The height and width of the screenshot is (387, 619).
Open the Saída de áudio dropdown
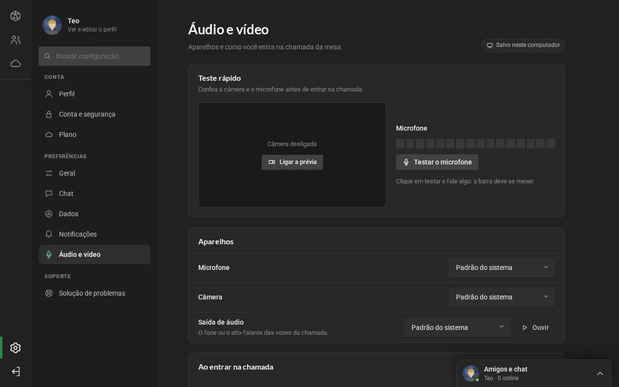tap(457, 327)
